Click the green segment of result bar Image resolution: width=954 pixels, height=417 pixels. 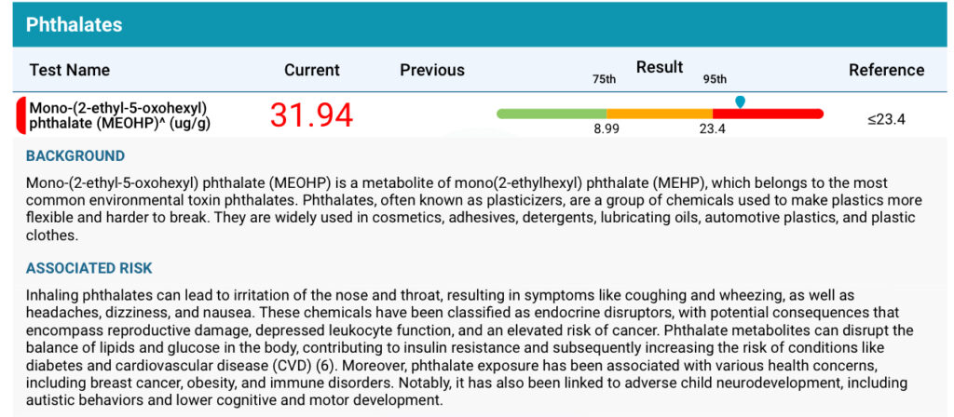click(552, 114)
